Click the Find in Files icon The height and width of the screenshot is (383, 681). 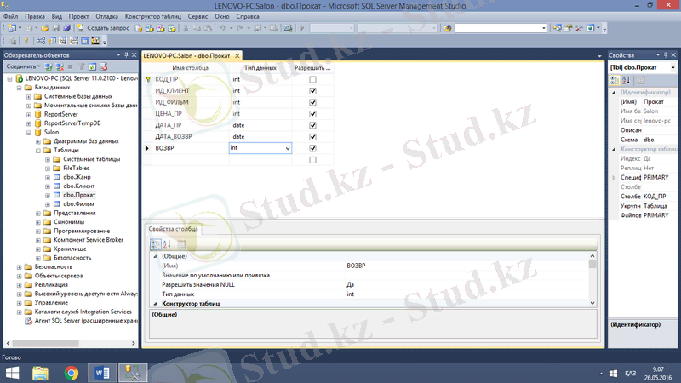(448, 28)
